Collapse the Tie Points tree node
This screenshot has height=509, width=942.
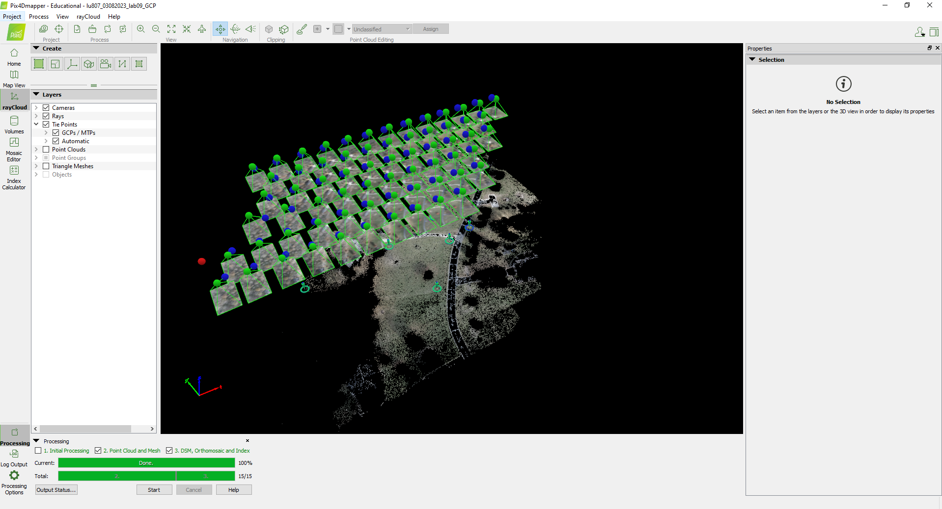coord(36,125)
